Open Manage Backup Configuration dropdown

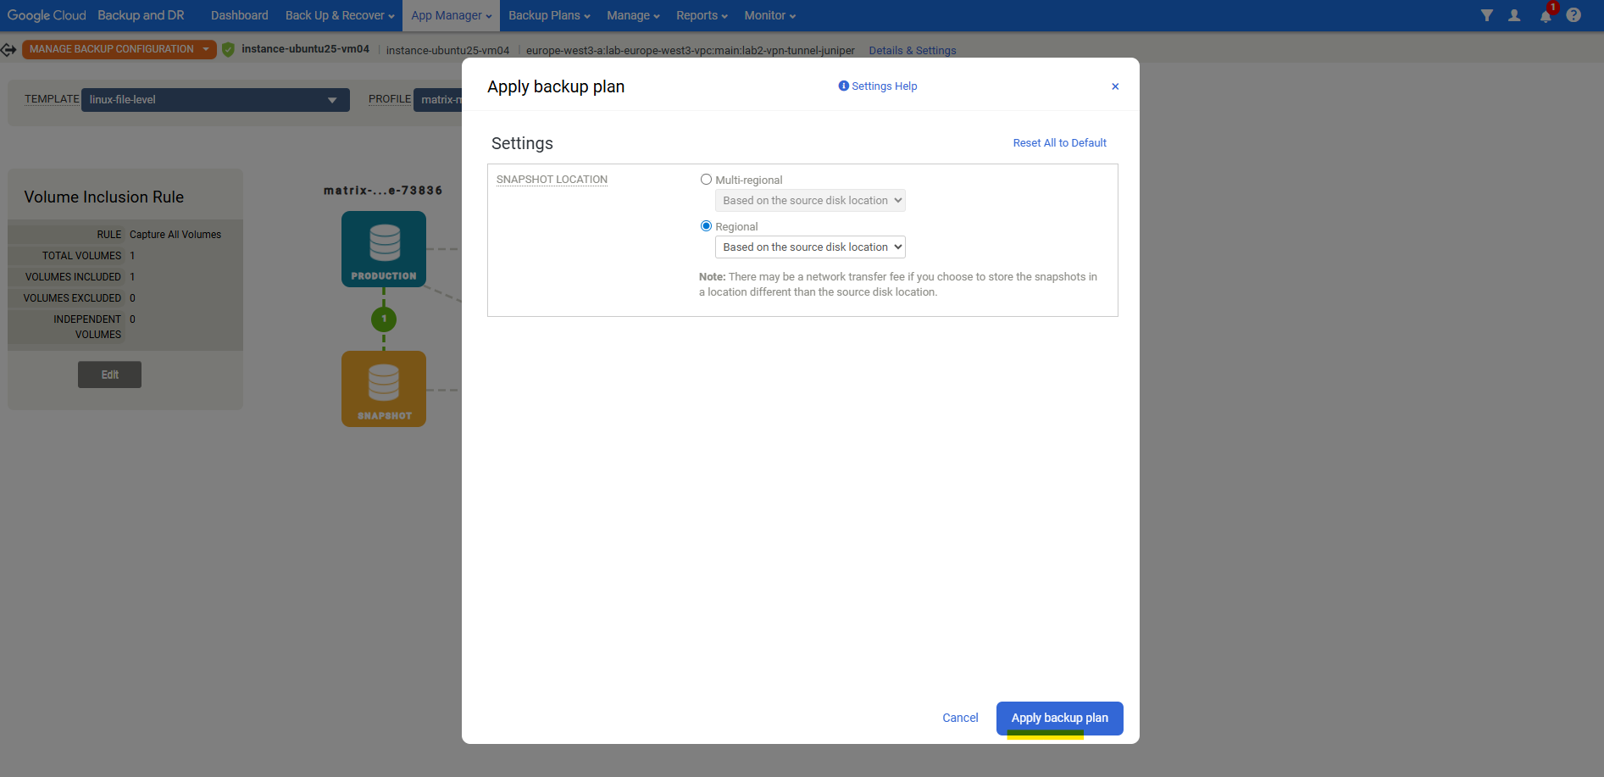pos(119,50)
